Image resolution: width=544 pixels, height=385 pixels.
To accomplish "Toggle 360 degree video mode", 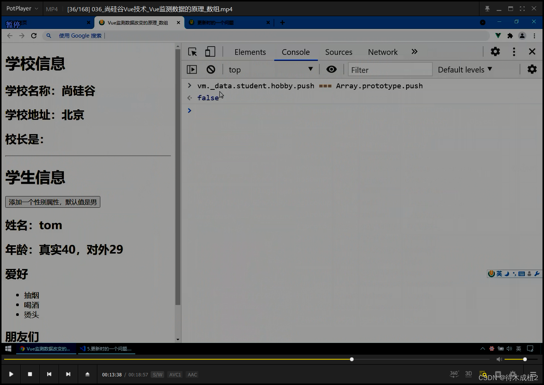I will click(x=454, y=374).
